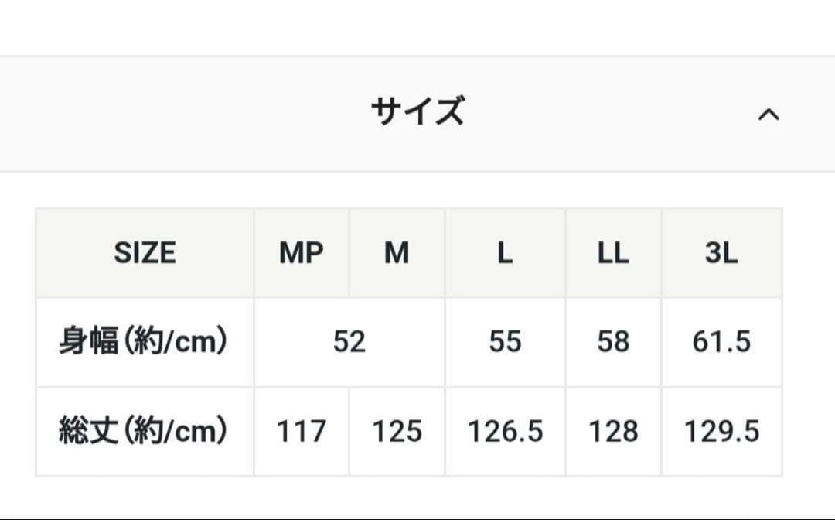Click the M size column header
835x520 pixels.
point(397,253)
